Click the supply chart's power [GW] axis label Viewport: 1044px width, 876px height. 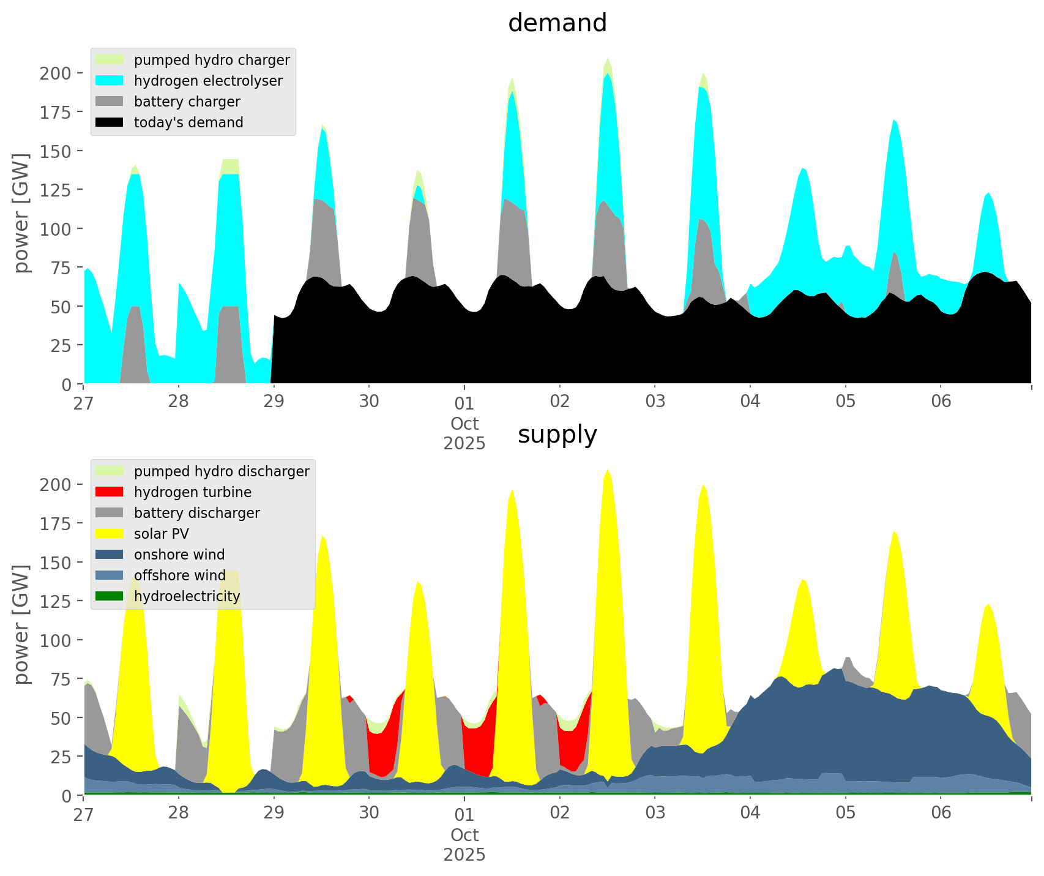[x=21, y=624]
